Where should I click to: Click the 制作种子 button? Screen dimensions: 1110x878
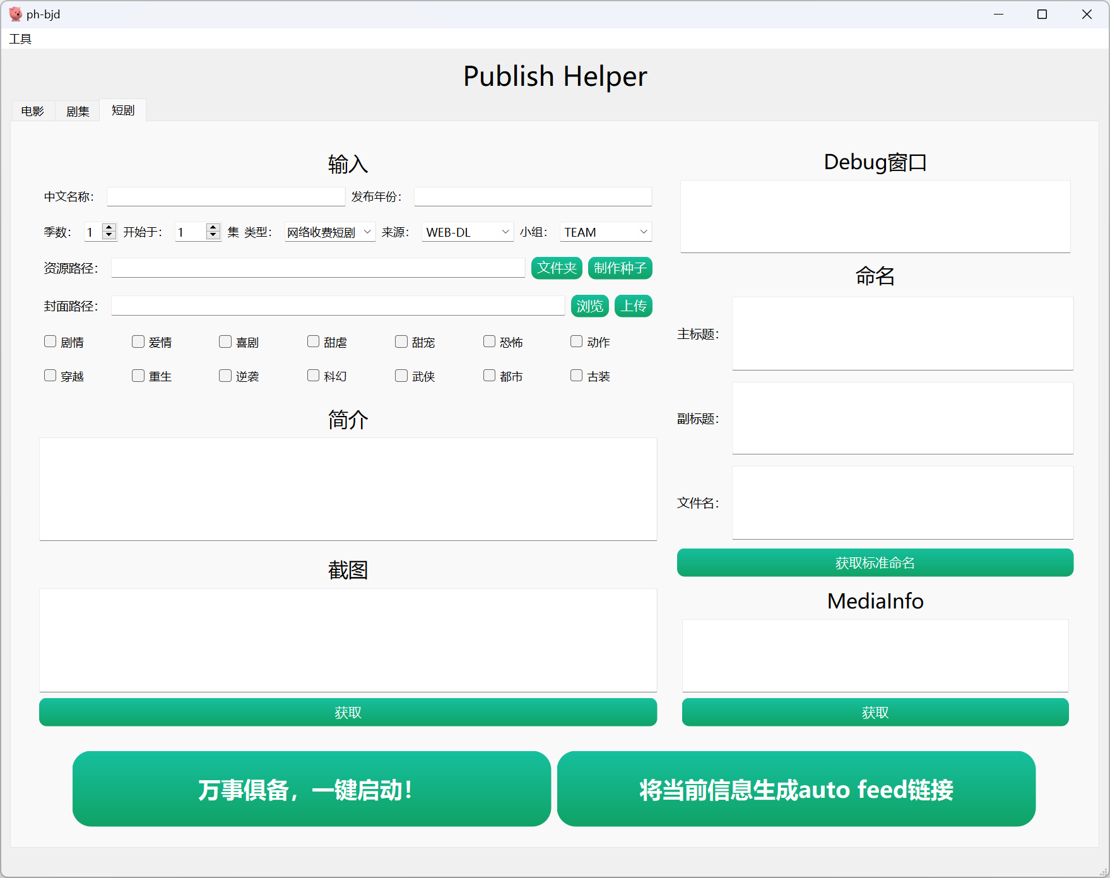pos(620,268)
